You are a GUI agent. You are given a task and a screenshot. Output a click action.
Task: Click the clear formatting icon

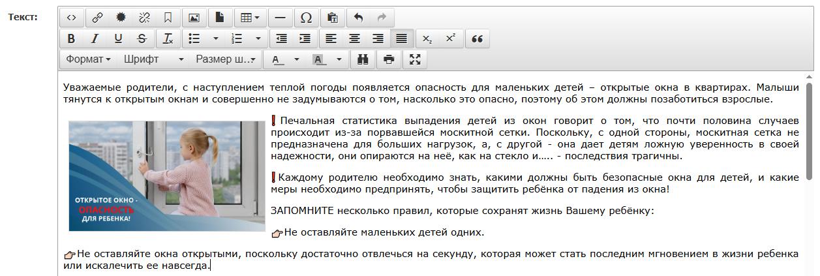tap(168, 38)
